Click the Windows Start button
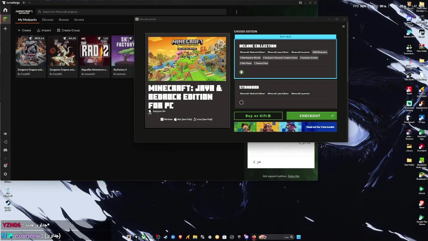This screenshot has height=241, width=428. pyautogui.click(x=299, y=237)
